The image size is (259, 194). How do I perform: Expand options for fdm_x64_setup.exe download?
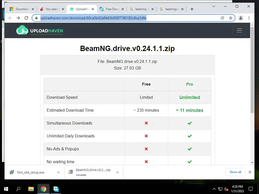tap(58, 172)
